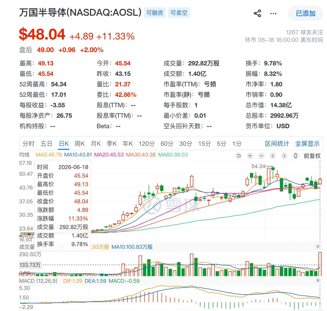Click the MA30:43.38 moving average label
Image resolution: width=327 pixels, height=311 pixels.
pos(141,155)
